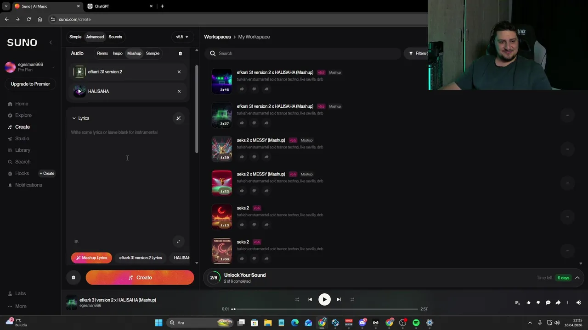Switch to Simple creation mode
This screenshot has width=588, height=330.
(x=75, y=37)
